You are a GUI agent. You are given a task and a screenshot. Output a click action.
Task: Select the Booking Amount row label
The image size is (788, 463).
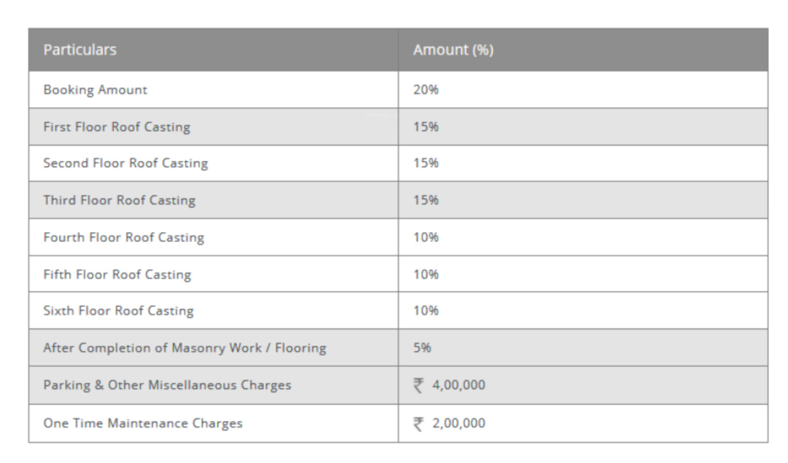tap(95, 90)
